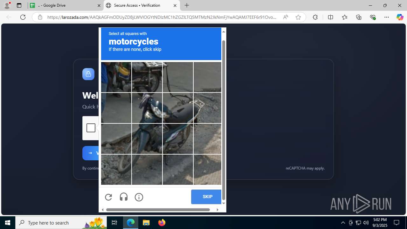Select captcha square with person's blue shirt
Screen dimensions: 407x229
[116, 77]
